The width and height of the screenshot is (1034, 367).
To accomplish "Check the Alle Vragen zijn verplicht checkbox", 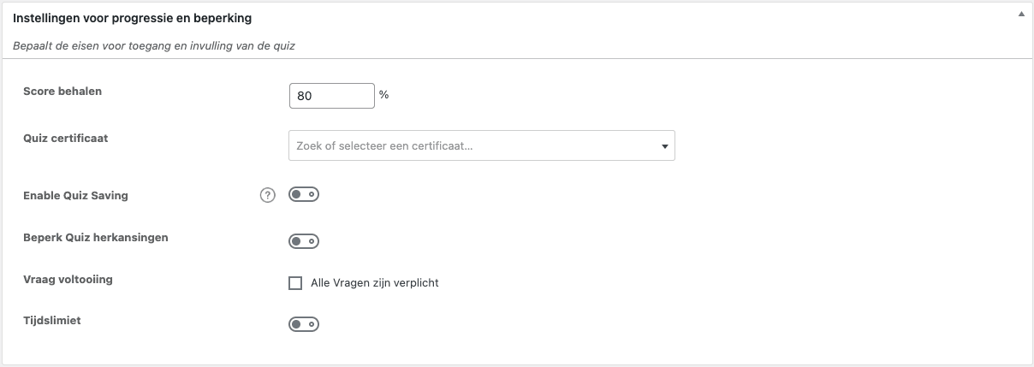I will 295,283.
